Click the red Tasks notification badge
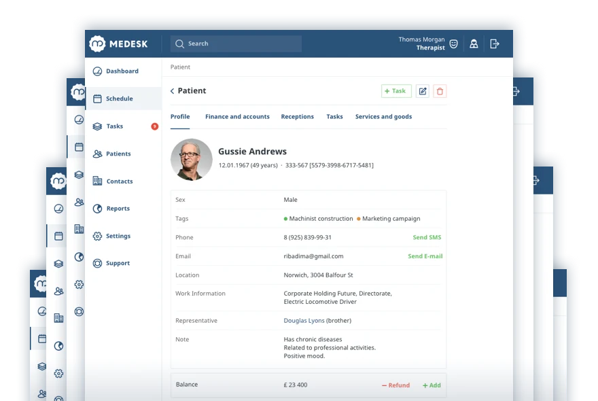This screenshot has height=401, width=598. click(x=154, y=126)
